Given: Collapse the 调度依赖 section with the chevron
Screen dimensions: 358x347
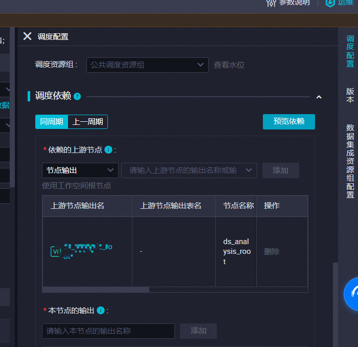Looking at the screenshot, I should tap(319, 97).
